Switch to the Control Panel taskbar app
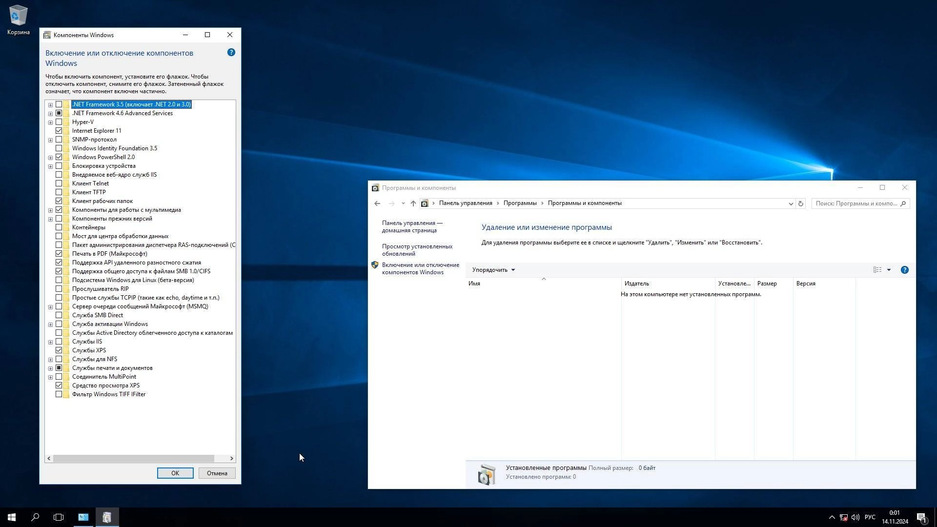The height and width of the screenshot is (527, 937). (83, 517)
